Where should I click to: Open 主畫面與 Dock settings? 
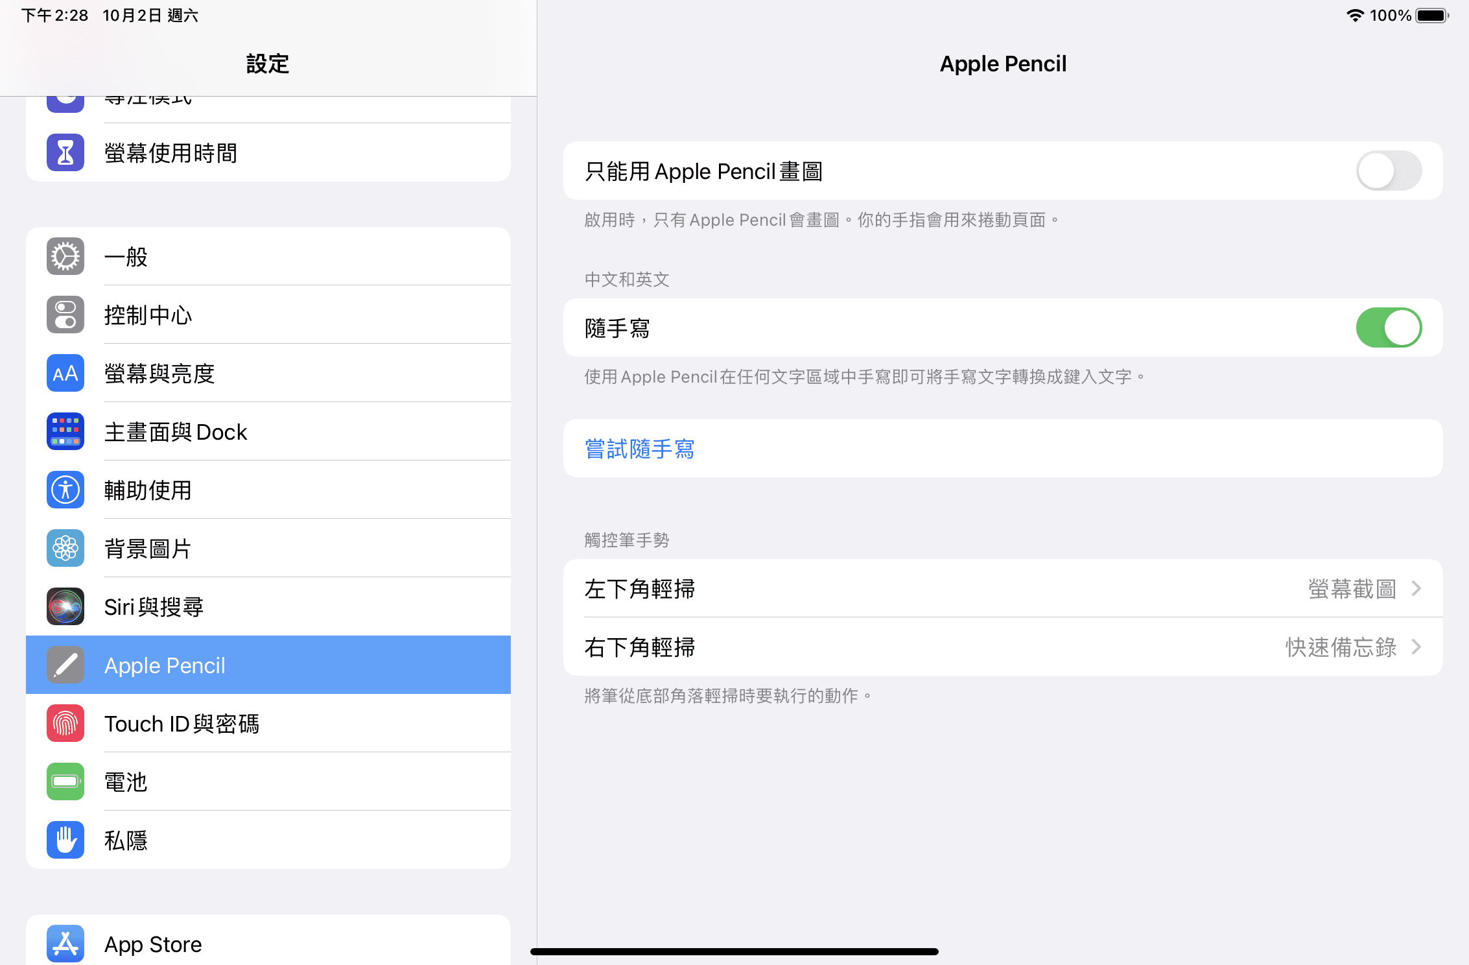(268, 431)
